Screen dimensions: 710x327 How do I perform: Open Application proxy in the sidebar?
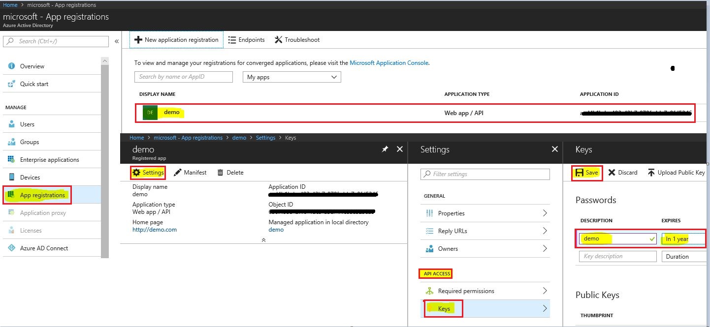51,213
